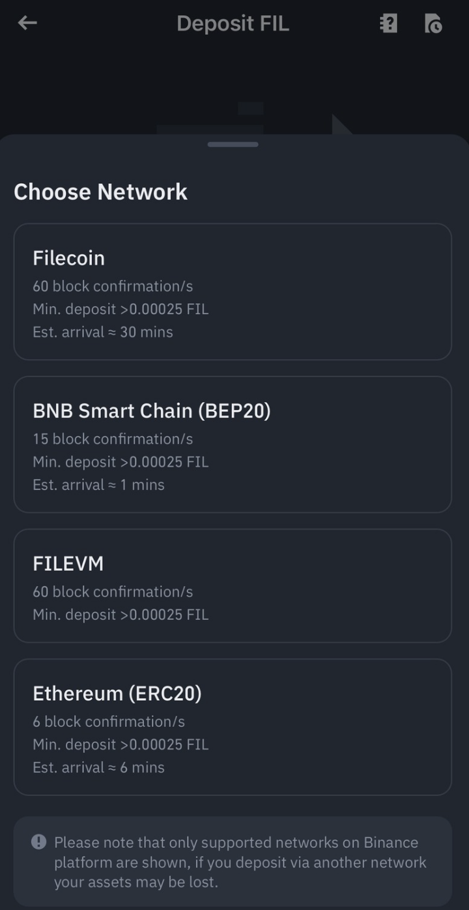Open the deposit FAQ help icon
This screenshot has height=910, width=469.
point(388,24)
